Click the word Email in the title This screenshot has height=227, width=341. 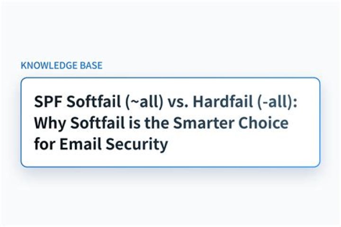[81, 144]
